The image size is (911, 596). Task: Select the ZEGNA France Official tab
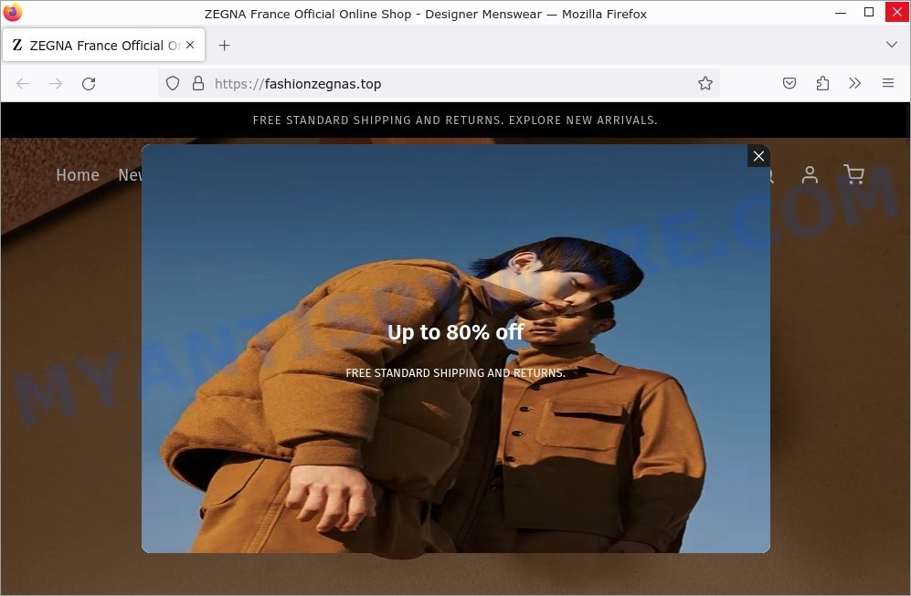pyautogui.click(x=104, y=45)
